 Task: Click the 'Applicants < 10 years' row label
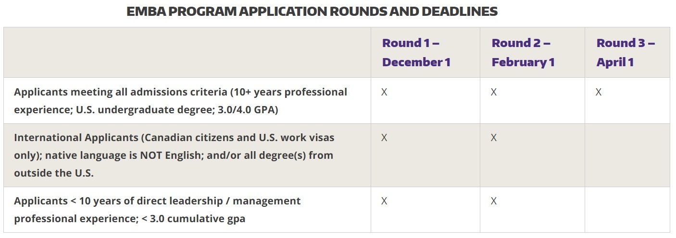click(157, 201)
